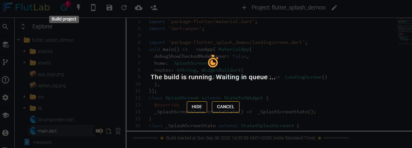
Task: Delete main.dart with the trash icon
Action: click(118, 131)
